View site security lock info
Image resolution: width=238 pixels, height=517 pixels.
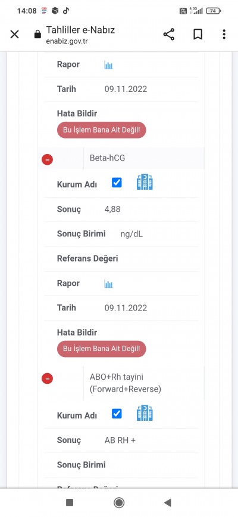(x=38, y=34)
